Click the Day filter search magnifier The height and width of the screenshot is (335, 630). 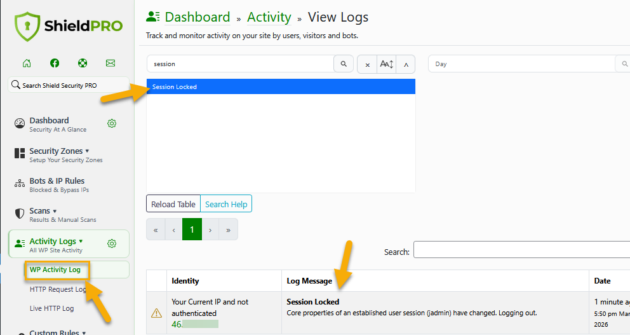click(624, 64)
